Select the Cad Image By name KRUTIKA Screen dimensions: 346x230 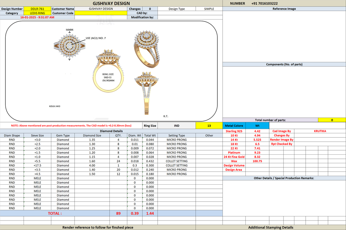click(320, 131)
